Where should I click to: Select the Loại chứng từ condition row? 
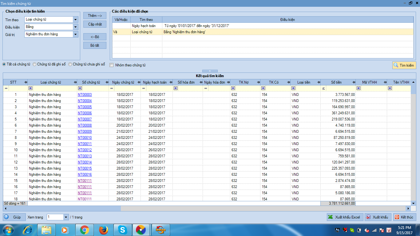[263, 32]
